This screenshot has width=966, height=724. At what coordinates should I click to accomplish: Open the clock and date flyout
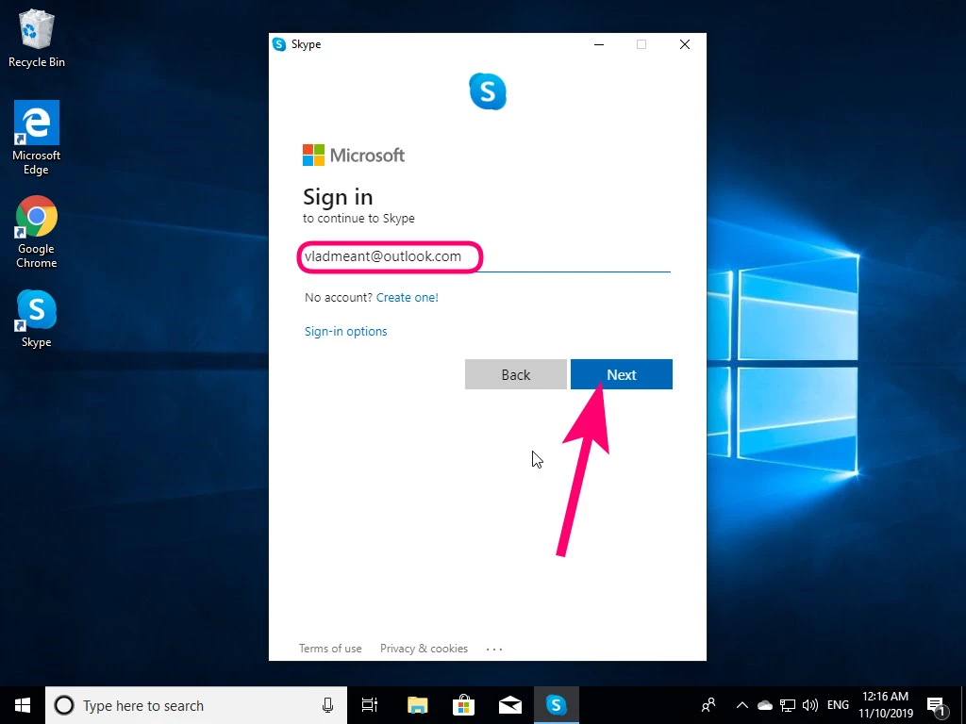pos(885,705)
